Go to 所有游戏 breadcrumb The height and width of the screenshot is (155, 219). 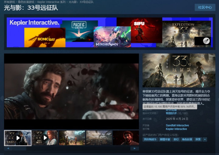[9, 2]
